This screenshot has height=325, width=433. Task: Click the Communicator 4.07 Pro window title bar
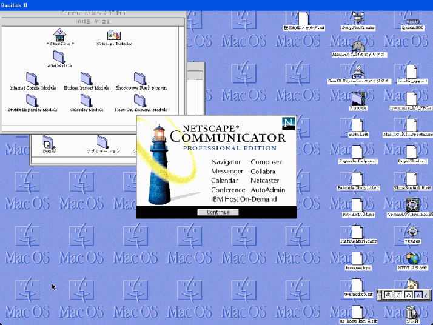[x=91, y=12]
